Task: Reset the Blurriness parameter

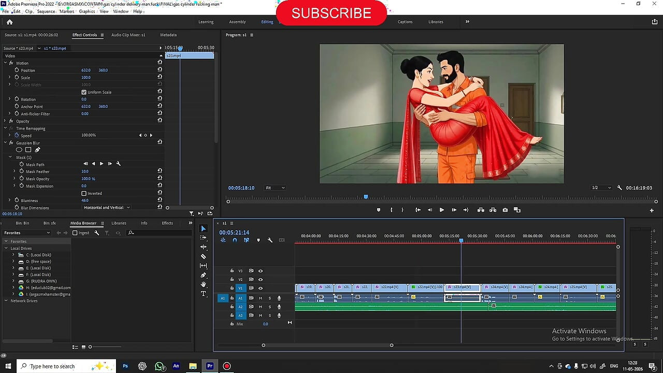Action: tap(160, 200)
